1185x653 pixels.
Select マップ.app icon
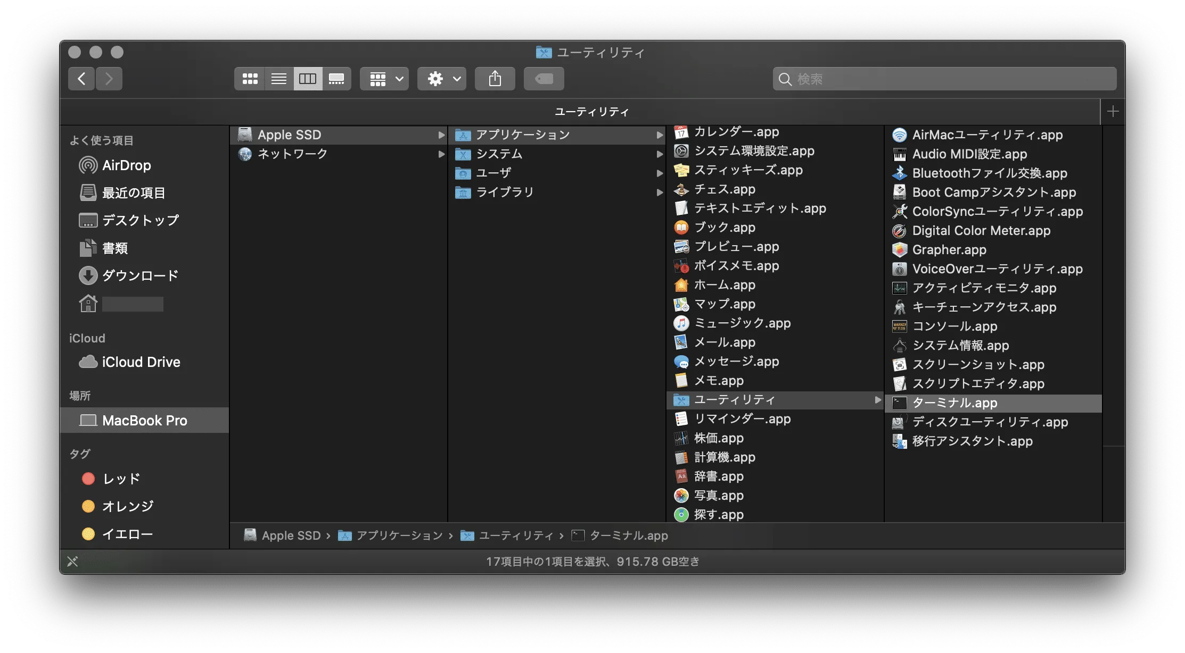[681, 304]
